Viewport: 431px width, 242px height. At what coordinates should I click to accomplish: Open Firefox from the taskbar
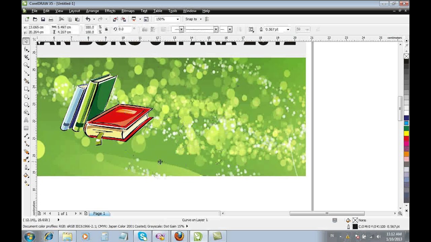pyautogui.click(x=179, y=236)
